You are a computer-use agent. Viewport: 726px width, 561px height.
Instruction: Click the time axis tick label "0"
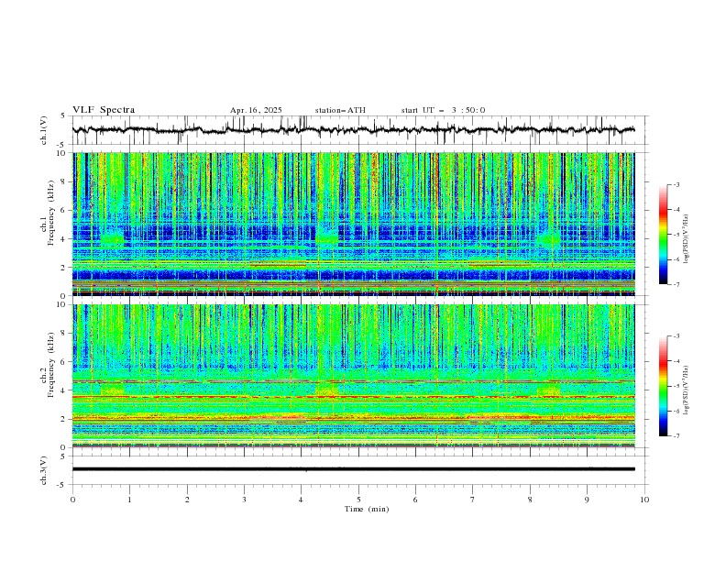click(72, 500)
